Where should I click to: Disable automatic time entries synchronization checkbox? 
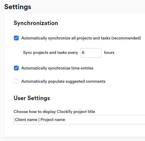[16, 68]
